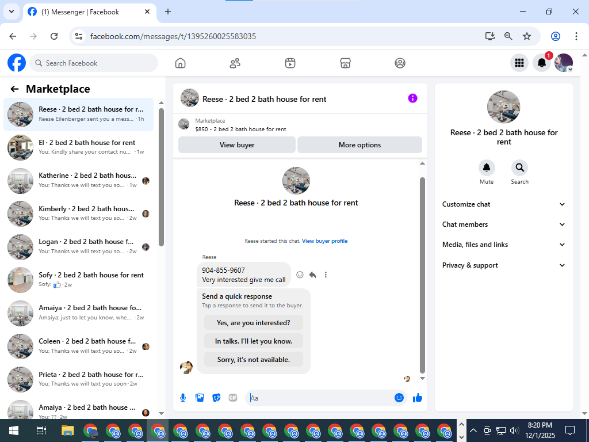Open File Explorer from the taskbar
The height and width of the screenshot is (442, 589).
[x=68, y=430]
